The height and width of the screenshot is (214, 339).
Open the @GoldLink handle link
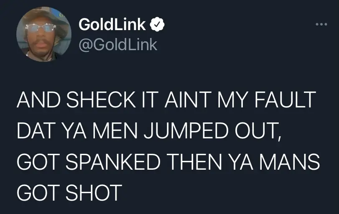click(118, 45)
